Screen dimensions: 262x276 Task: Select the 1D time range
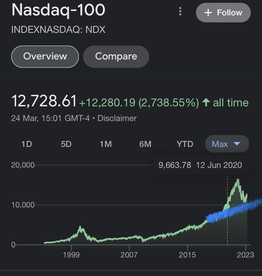27,144
